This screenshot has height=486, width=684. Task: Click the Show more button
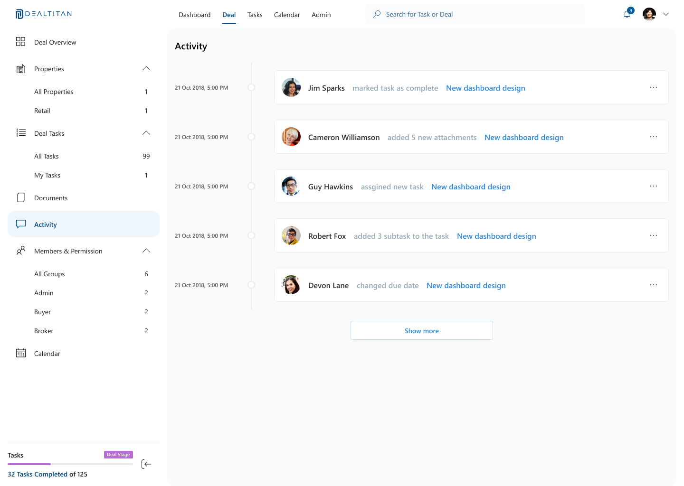[422, 330]
